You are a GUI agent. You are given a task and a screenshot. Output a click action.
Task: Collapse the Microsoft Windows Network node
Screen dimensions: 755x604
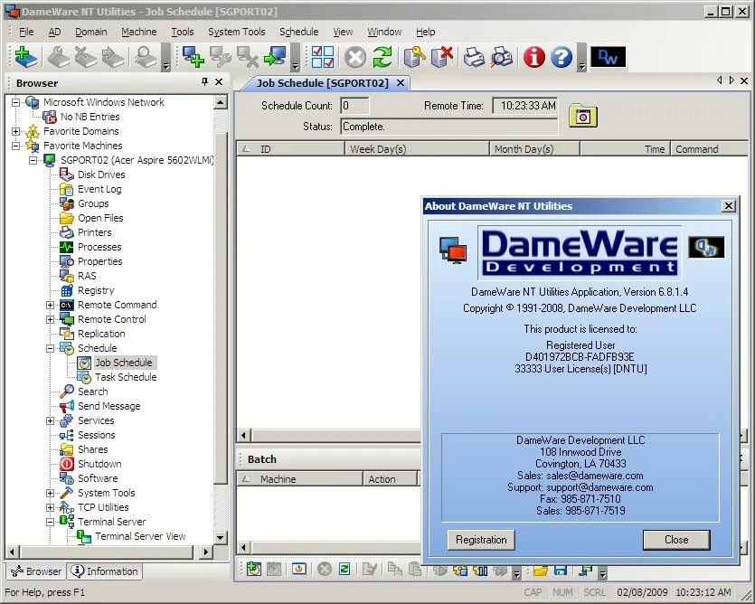point(16,102)
